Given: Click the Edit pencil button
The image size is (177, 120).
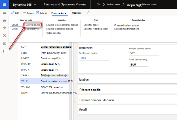Looking at the screenshot, I should tap(15, 13).
